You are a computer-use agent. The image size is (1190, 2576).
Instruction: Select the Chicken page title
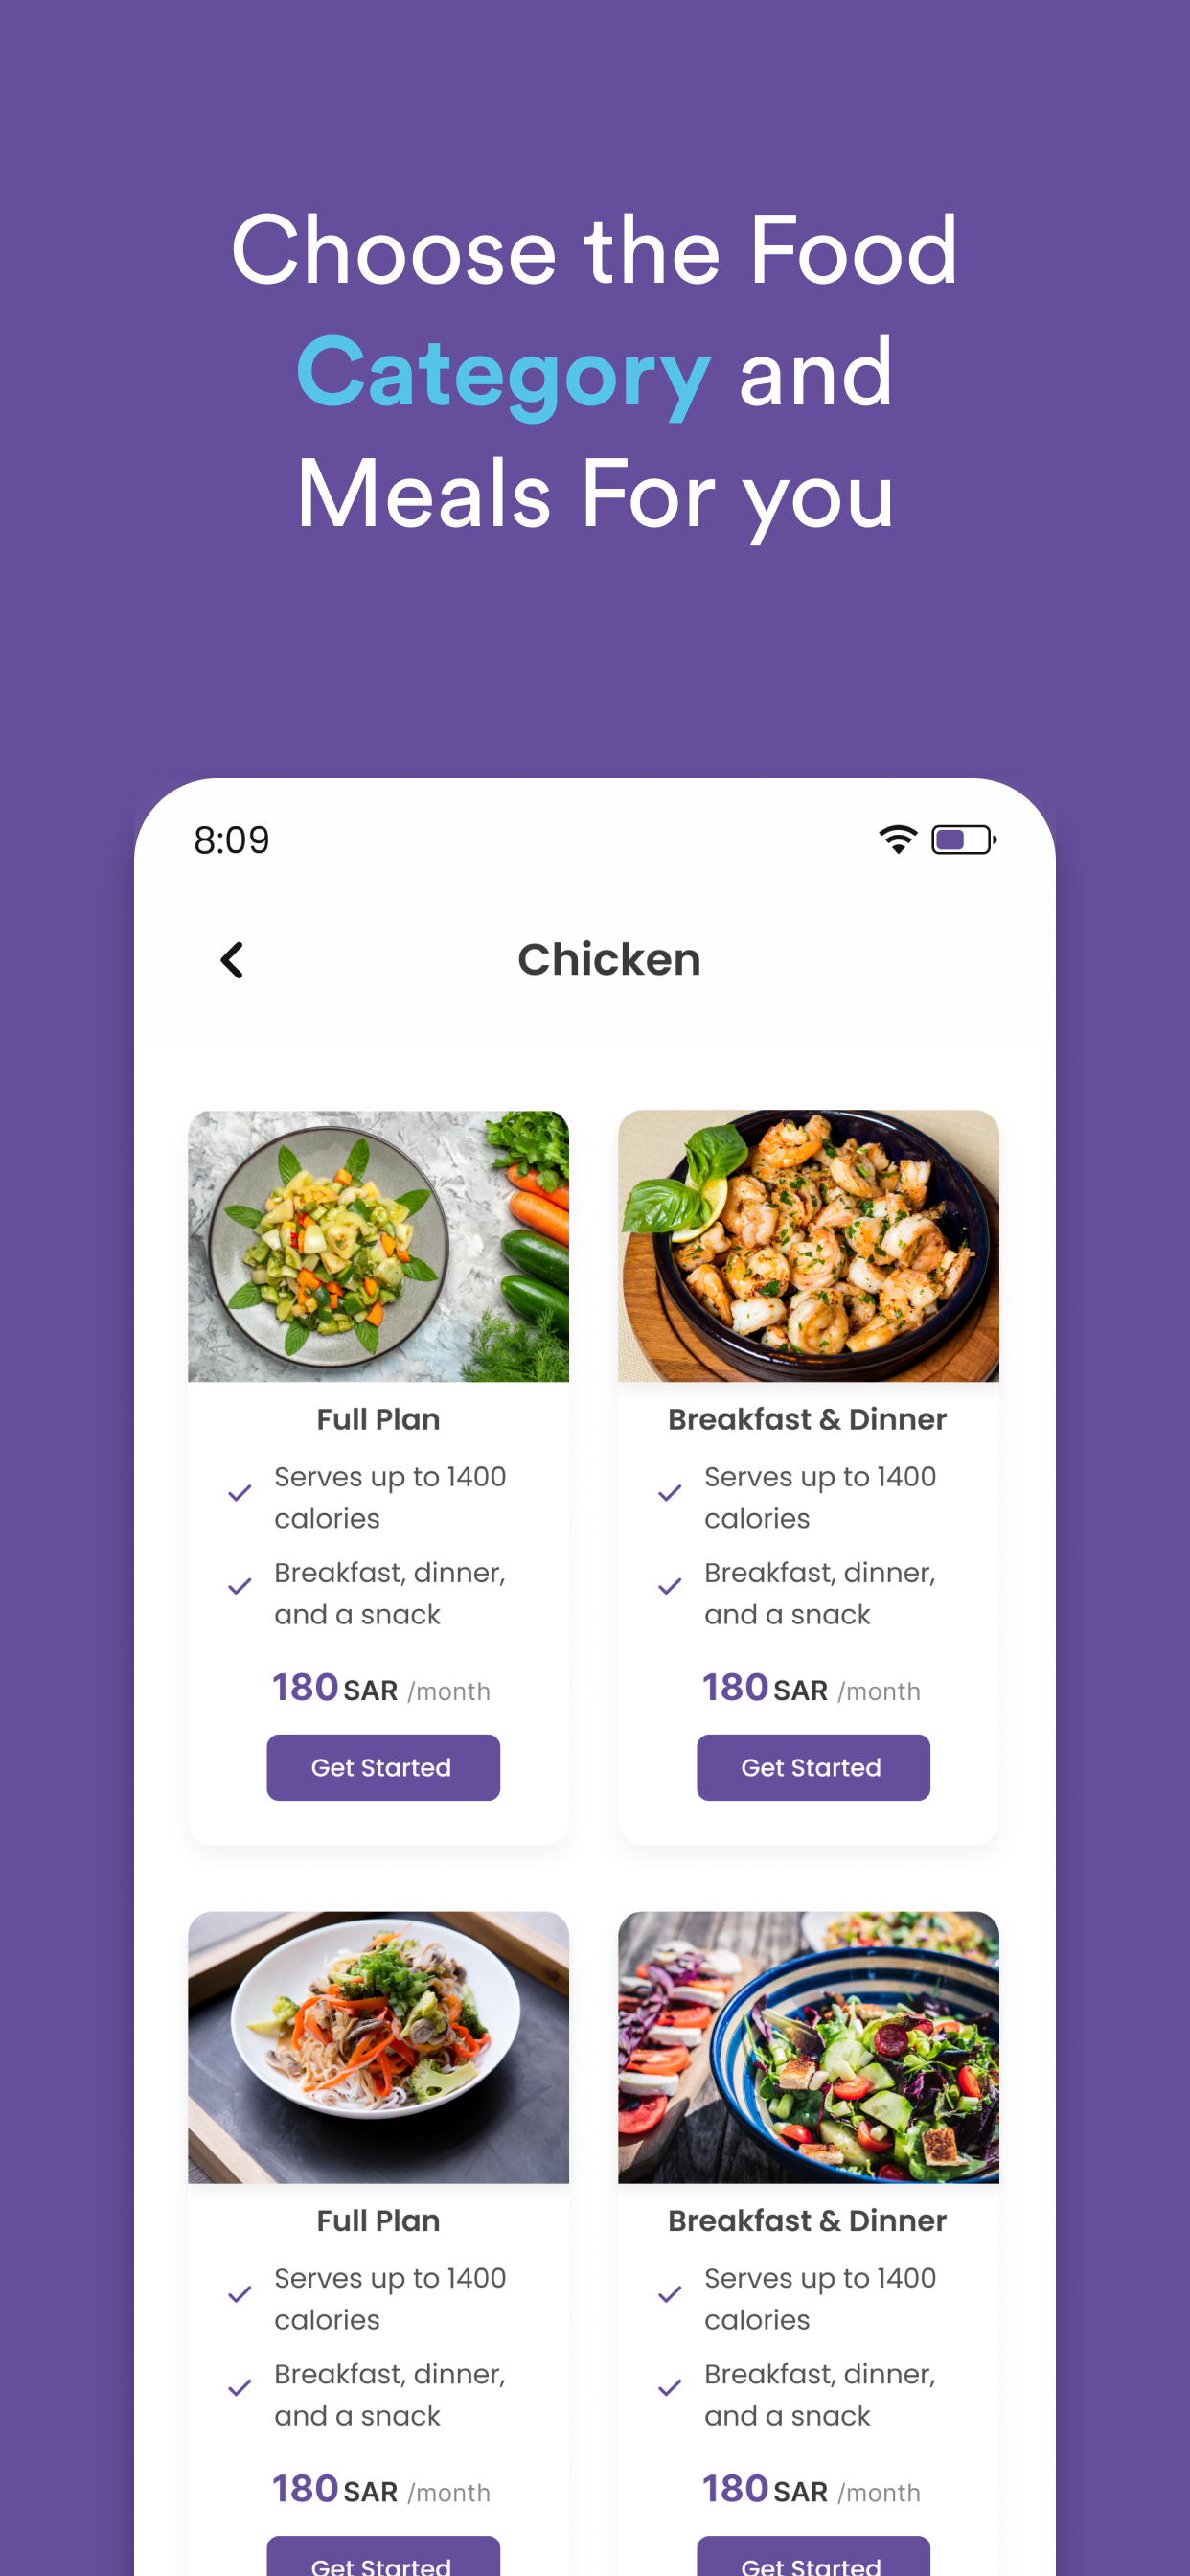(x=609, y=960)
